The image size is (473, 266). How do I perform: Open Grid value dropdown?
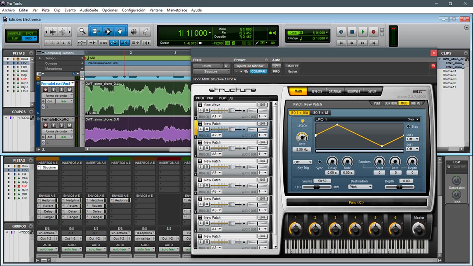pyautogui.click(x=327, y=33)
